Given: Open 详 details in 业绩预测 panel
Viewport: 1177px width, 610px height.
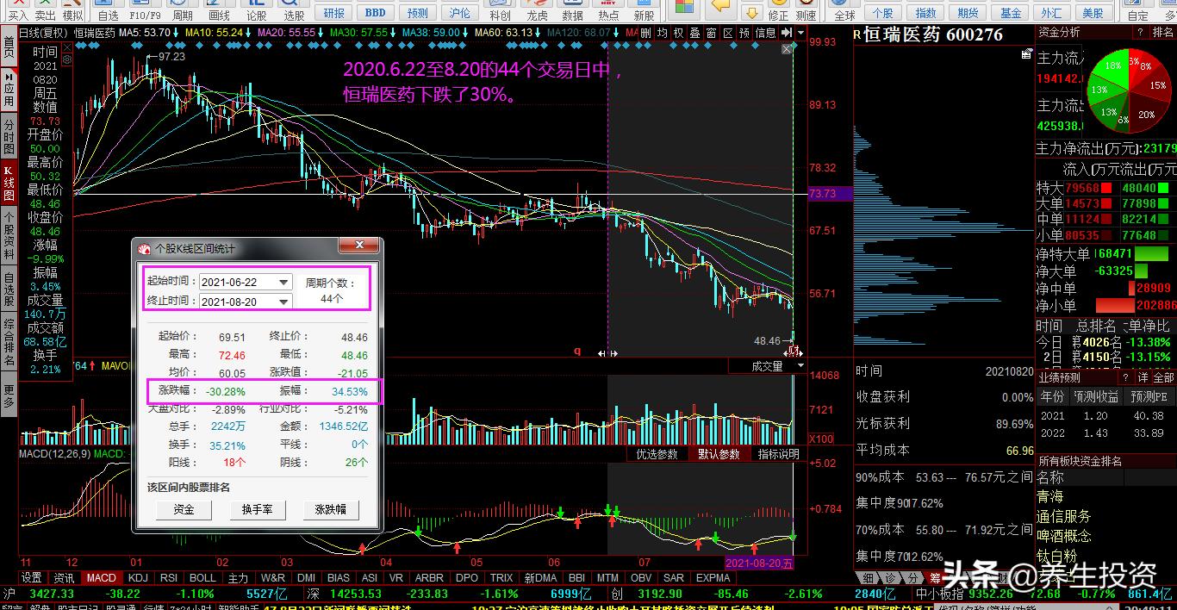Looking at the screenshot, I should [x=1143, y=377].
